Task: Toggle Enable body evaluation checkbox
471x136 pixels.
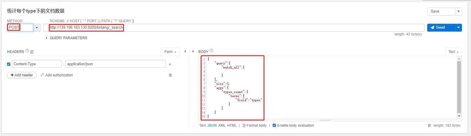Action: 274,125
